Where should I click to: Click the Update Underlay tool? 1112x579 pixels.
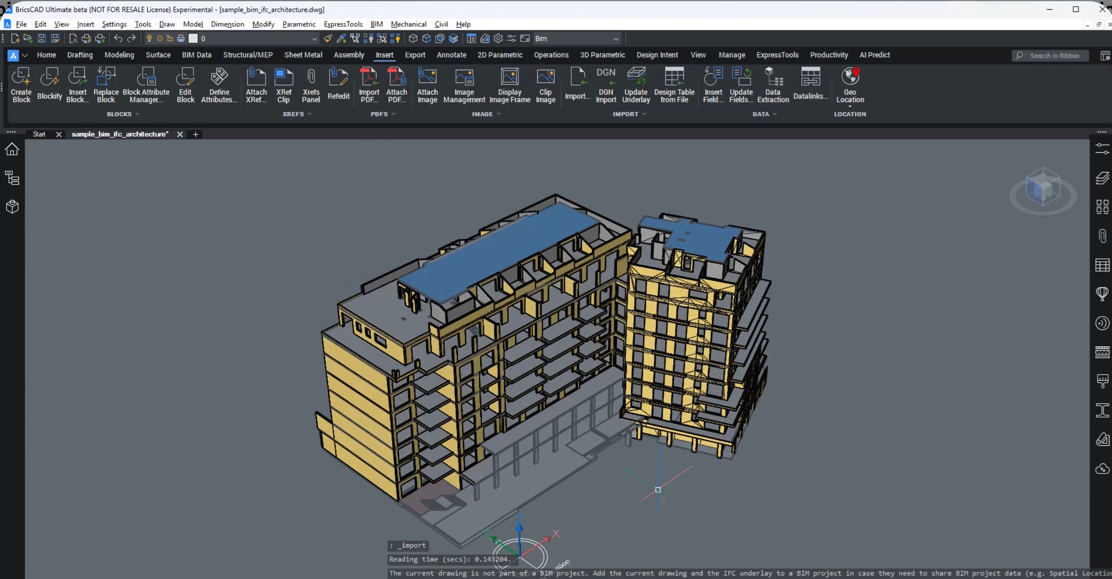[x=636, y=84]
